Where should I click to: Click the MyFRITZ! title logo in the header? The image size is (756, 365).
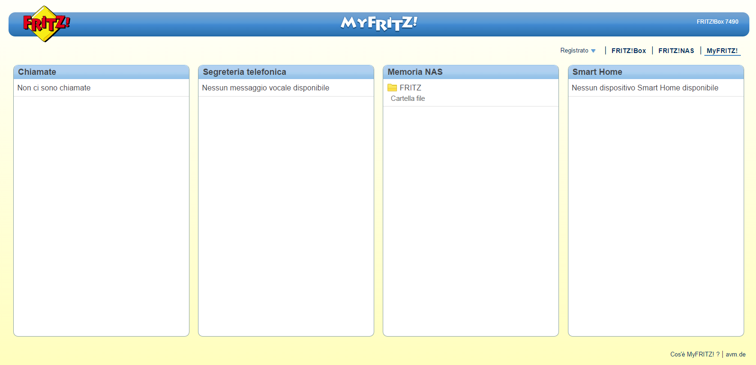pos(379,23)
